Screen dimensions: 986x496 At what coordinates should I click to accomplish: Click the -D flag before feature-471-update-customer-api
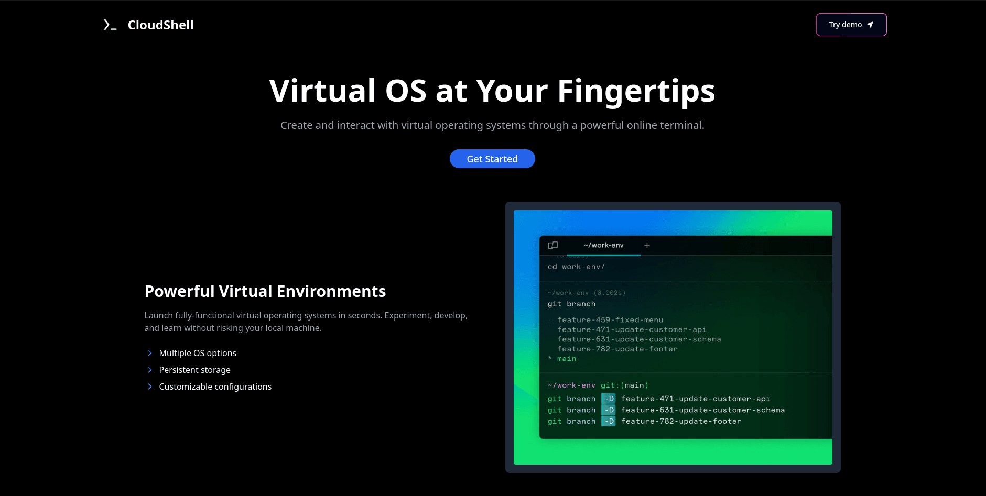tap(609, 399)
